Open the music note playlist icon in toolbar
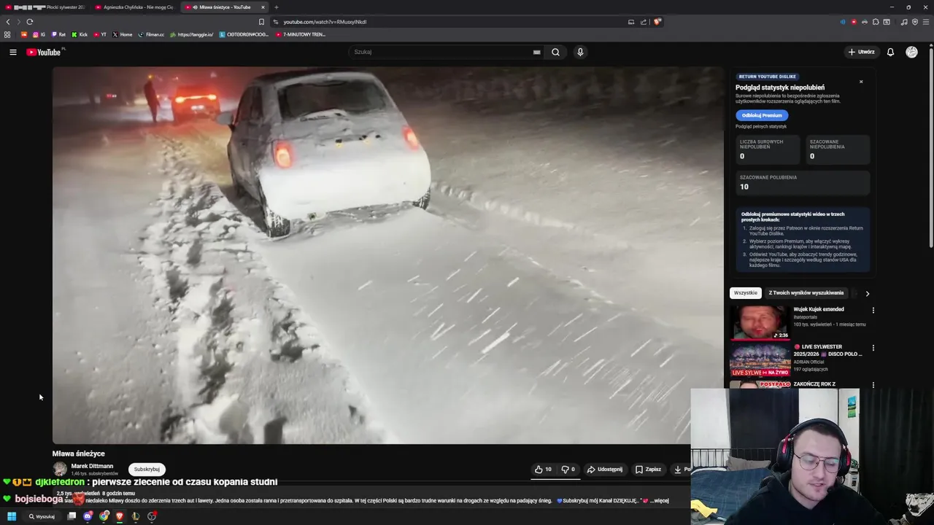The image size is (934, 525). (x=904, y=22)
